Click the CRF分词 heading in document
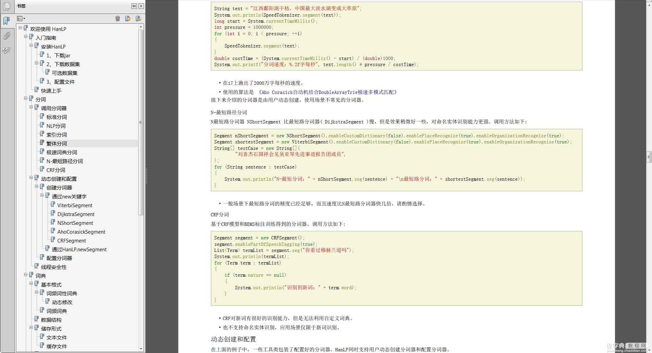 [x=220, y=215]
